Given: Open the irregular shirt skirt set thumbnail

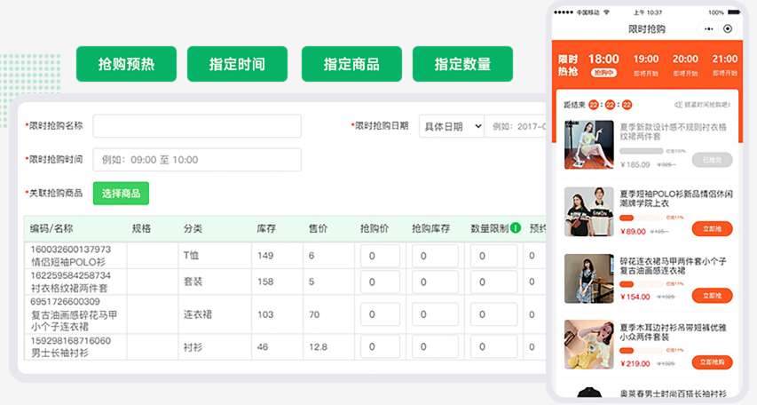Looking at the screenshot, I should [x=589, y=145].
